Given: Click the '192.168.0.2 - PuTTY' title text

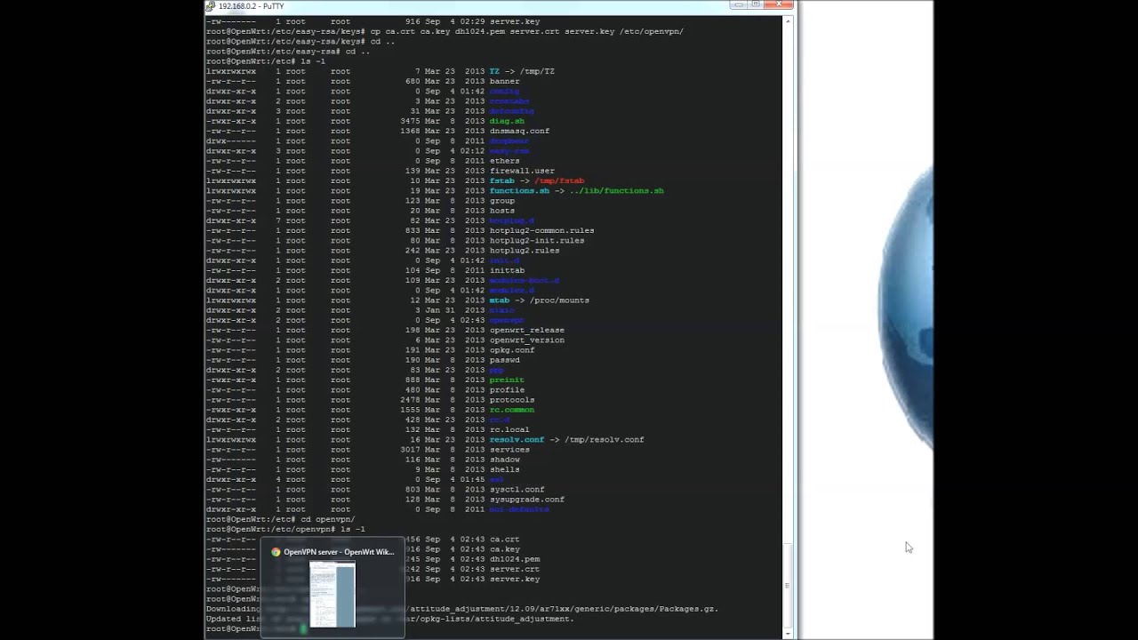Looking at the screenshot, I should pos(251,6).
